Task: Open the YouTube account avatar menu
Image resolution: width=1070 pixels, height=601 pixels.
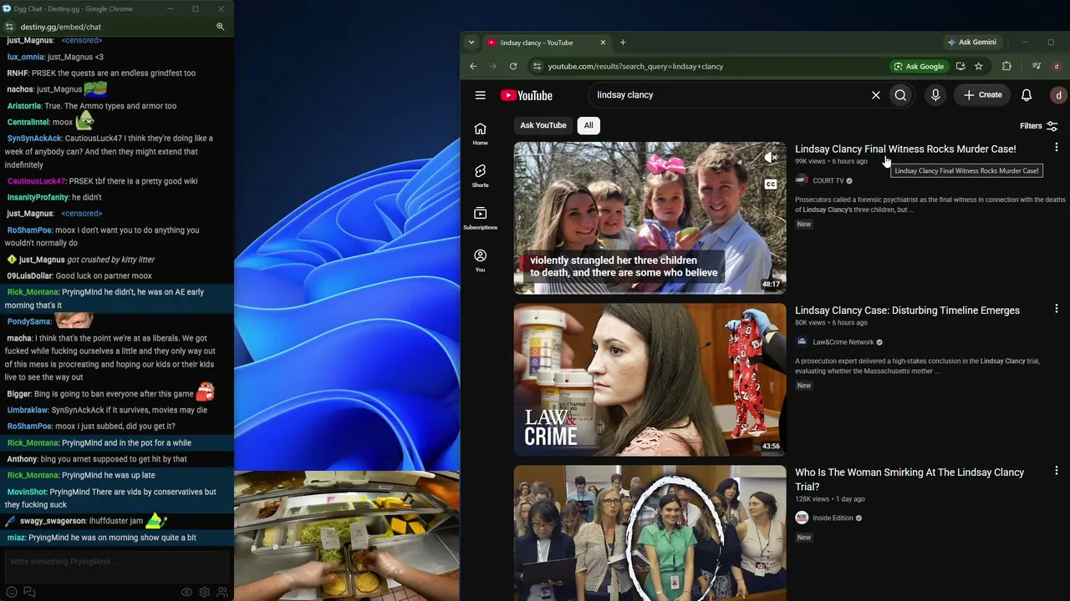Action: tap(1058, 95)
